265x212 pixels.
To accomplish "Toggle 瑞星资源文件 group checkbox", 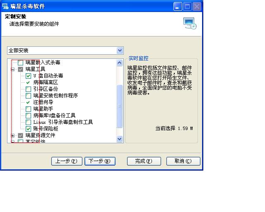I will [x=20, y=135].
